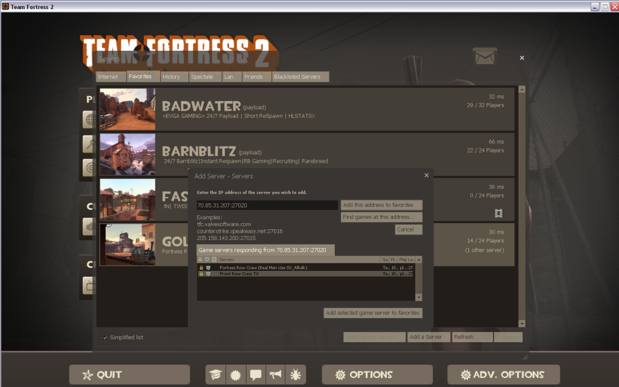This screenshot has height=387, width=619.
Task: Click Add selected game server to favorites
Action: coord(372,313)
